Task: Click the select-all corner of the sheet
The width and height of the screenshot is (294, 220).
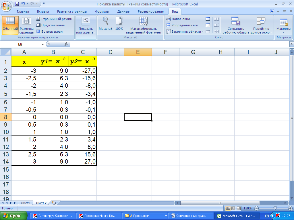Action: click(6, 52)
